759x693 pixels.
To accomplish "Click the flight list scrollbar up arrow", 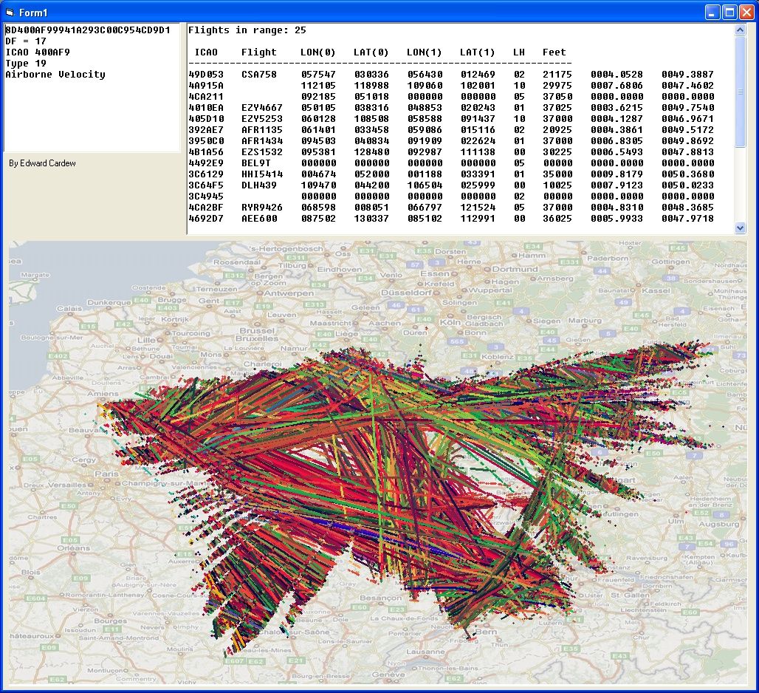I will [740, 30].
